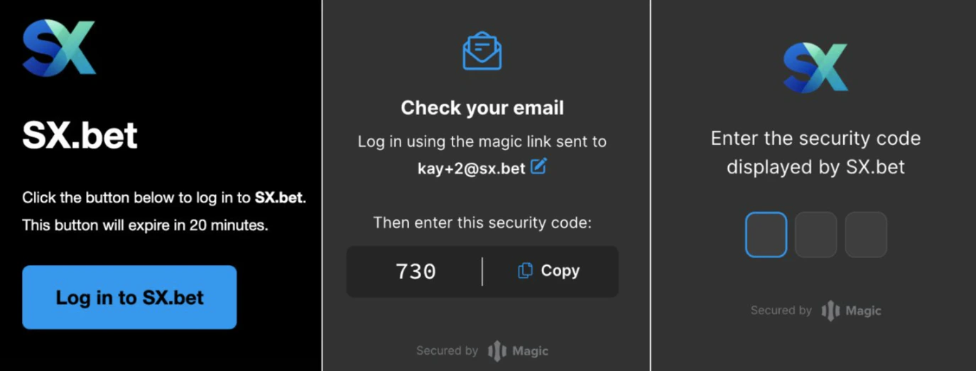Image resolution: width=976 pixels, height=371 pixels.
Task: Click the open envelope email icon
Action: 482,50
